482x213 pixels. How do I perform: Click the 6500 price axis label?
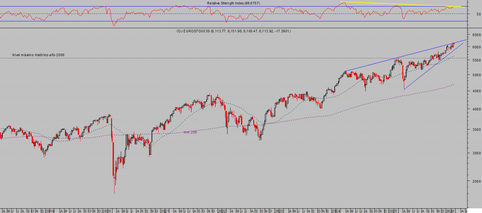[x=475, y=35]
